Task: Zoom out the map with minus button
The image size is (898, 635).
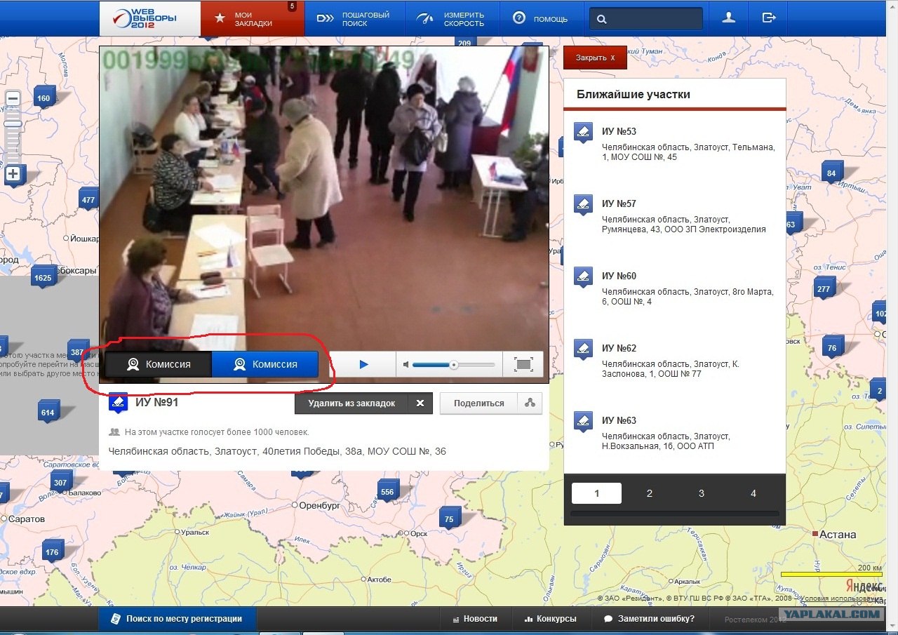Action: [13, 99]
